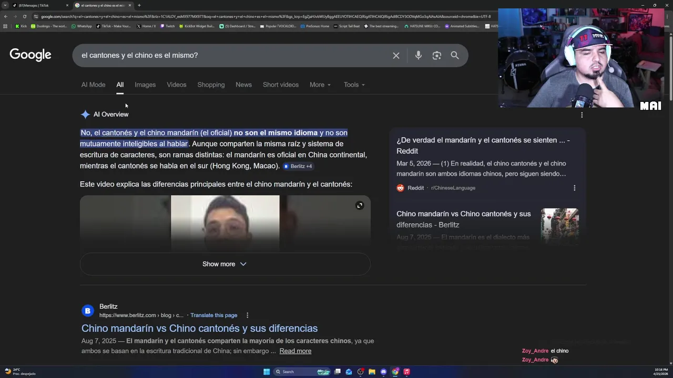Reload the page in Chrome

pos(24,16)
